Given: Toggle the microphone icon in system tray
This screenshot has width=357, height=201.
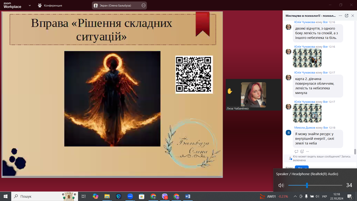Looking at the screenshot, I should tap(306, 196).
